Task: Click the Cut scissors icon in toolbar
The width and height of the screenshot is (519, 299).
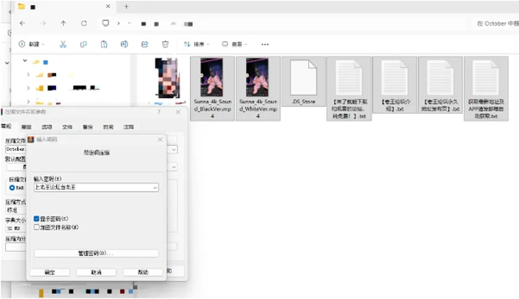Action: tap(63, 44)
